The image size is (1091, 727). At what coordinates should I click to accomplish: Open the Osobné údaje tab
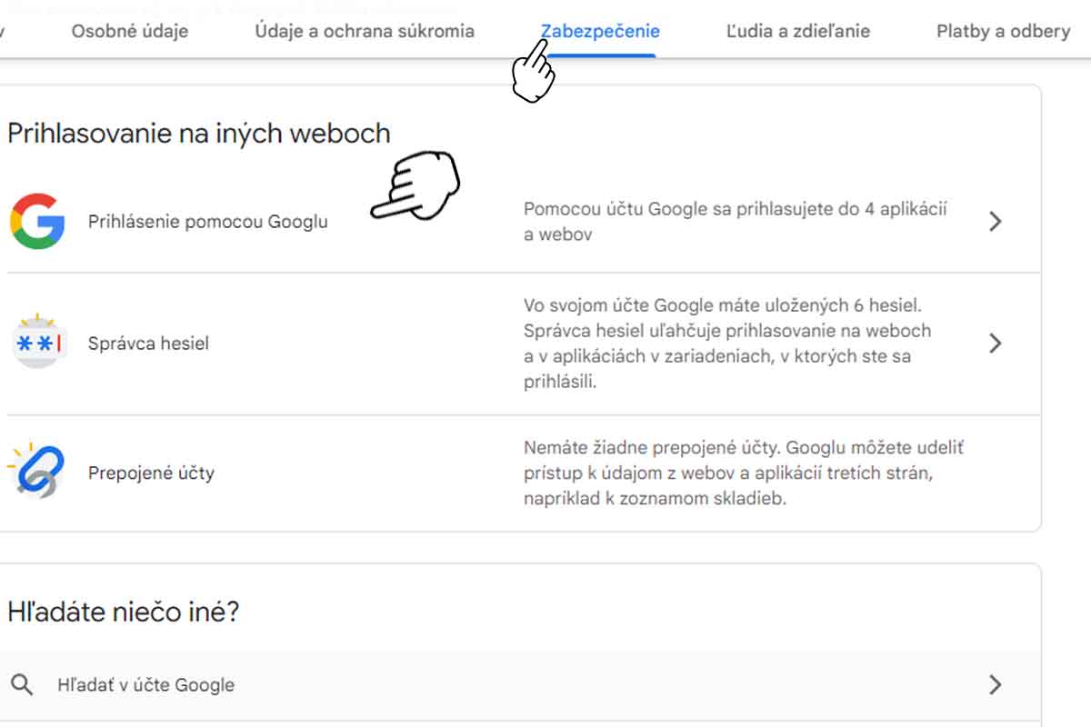click(x=130, y=31)
